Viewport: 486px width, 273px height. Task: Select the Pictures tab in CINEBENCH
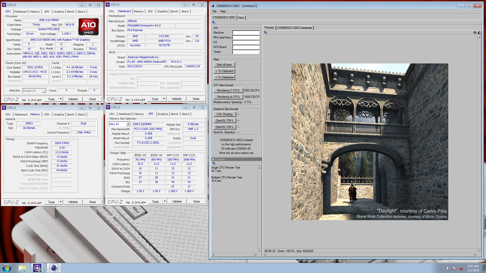tap(269, 28)
